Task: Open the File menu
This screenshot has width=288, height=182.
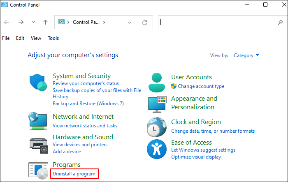Action: pos(6,38)
